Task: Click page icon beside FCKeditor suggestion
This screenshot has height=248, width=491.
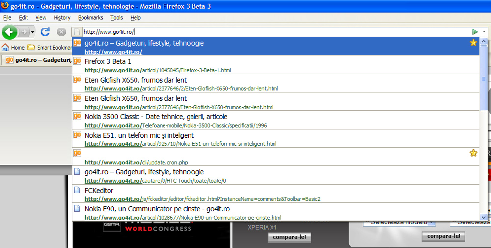Action: tap(77, 190)
